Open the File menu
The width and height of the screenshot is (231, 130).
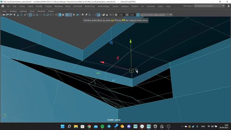(x=8, y=6)
